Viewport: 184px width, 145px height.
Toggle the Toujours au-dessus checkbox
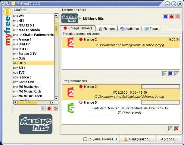(85, 139)
